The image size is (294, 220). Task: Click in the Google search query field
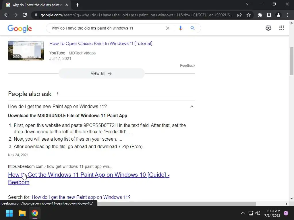(107, 28)
